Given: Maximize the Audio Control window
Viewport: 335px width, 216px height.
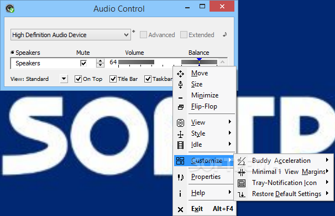Looking at the screenshot, I should point(202,6).
